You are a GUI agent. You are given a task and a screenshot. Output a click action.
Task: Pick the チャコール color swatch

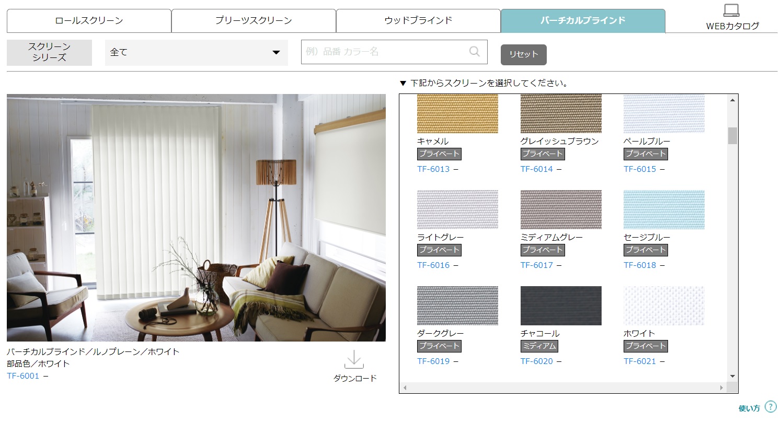tap(561, 305)
